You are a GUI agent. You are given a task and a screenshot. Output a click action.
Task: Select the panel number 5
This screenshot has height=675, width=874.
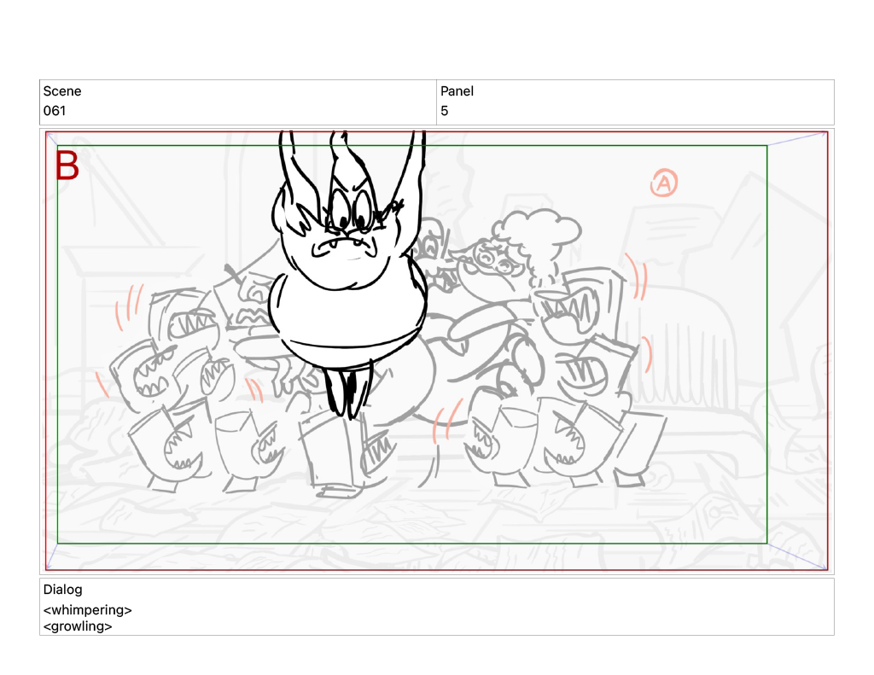tap(445, 111)
